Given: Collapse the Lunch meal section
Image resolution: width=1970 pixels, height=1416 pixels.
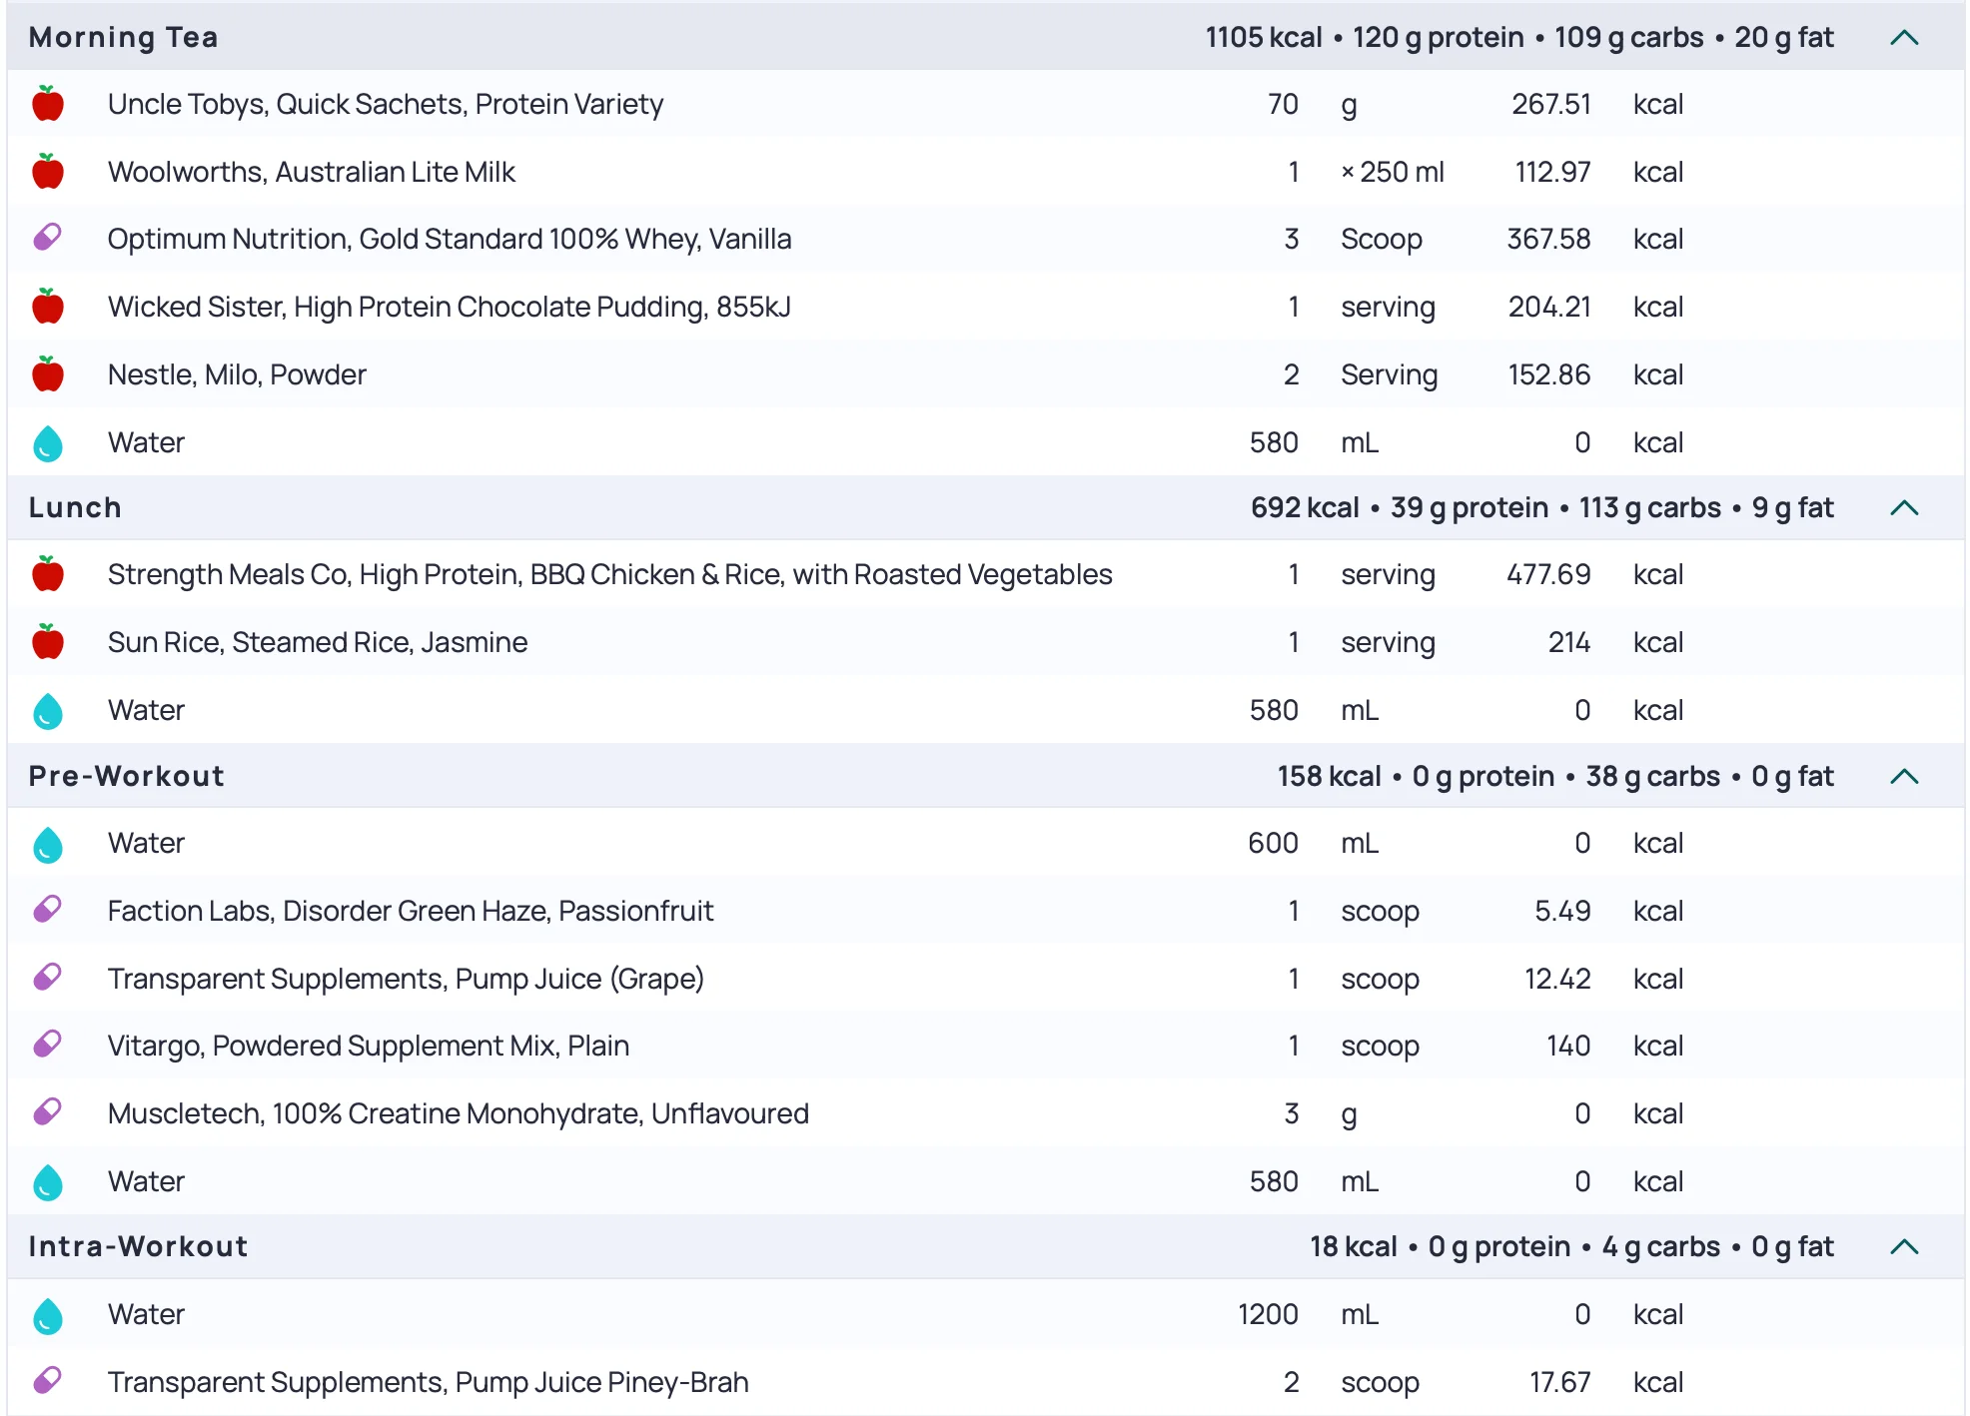Looking at the screenshot, I should 1904,507.
